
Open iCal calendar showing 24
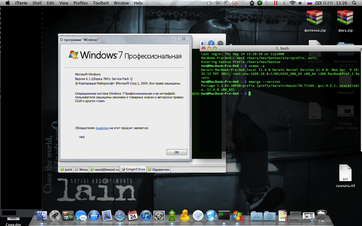click(133, 216)
